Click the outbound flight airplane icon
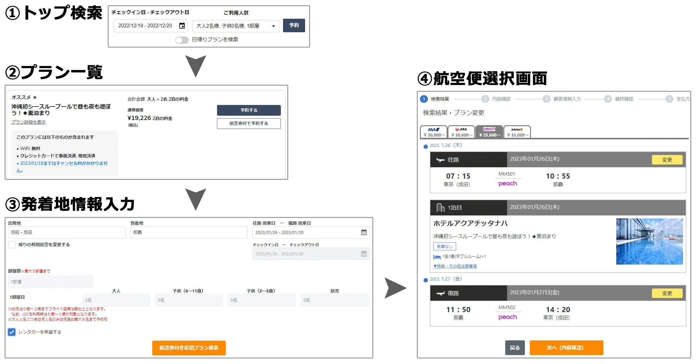The width and height of the screenshot is (698, 364). coord(440,160)
